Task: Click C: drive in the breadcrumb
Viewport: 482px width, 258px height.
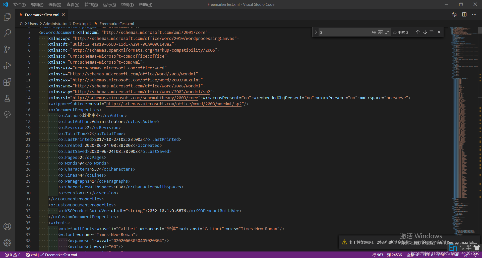Action: coord(22,24)
